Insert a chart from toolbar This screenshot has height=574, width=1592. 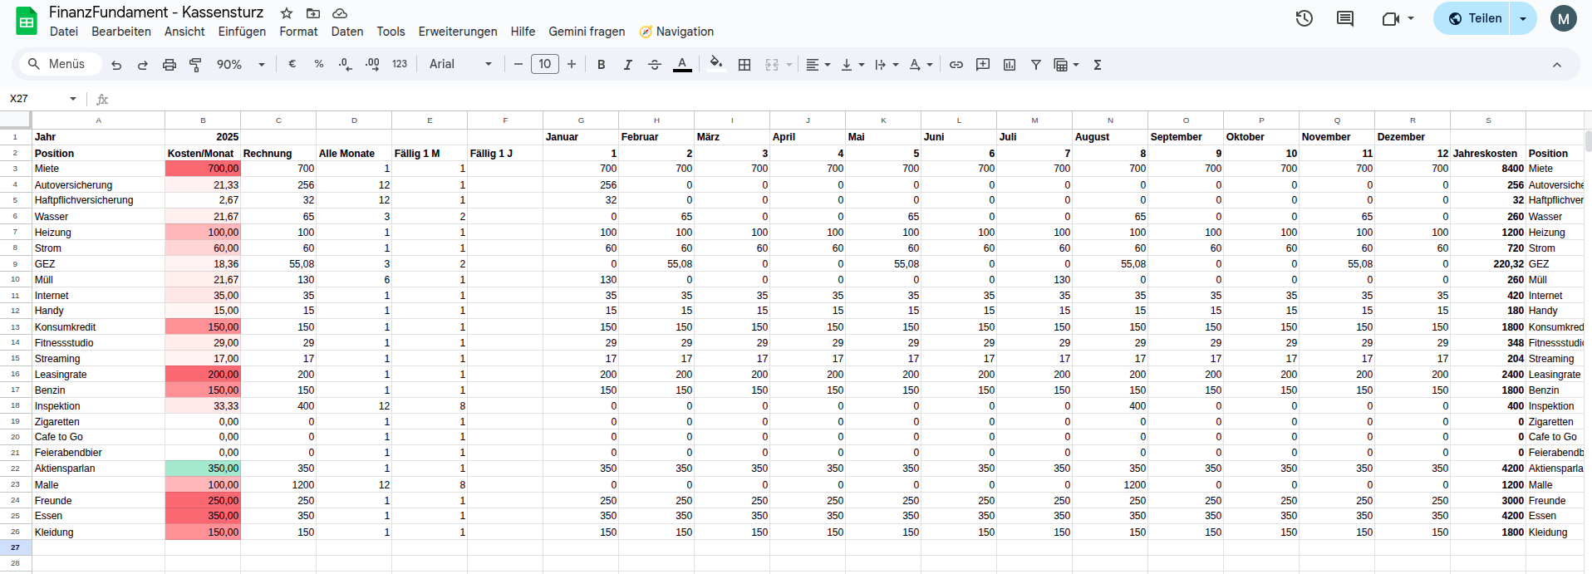point(1010,65)
